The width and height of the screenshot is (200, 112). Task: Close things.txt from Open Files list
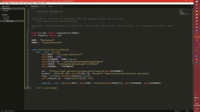[2, 11]
